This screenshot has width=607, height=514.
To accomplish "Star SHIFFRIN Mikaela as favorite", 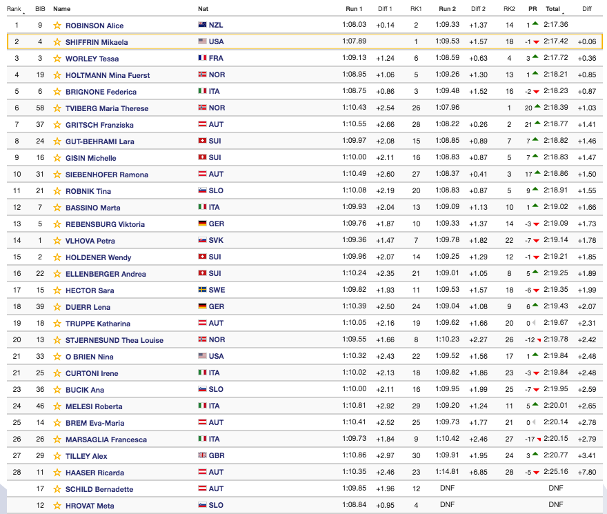I will coord(57,42).
